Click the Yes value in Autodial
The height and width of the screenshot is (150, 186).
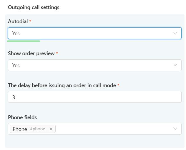click(16, 33)
